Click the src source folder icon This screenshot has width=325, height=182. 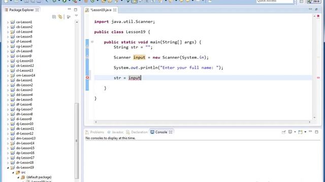point(18,172)
